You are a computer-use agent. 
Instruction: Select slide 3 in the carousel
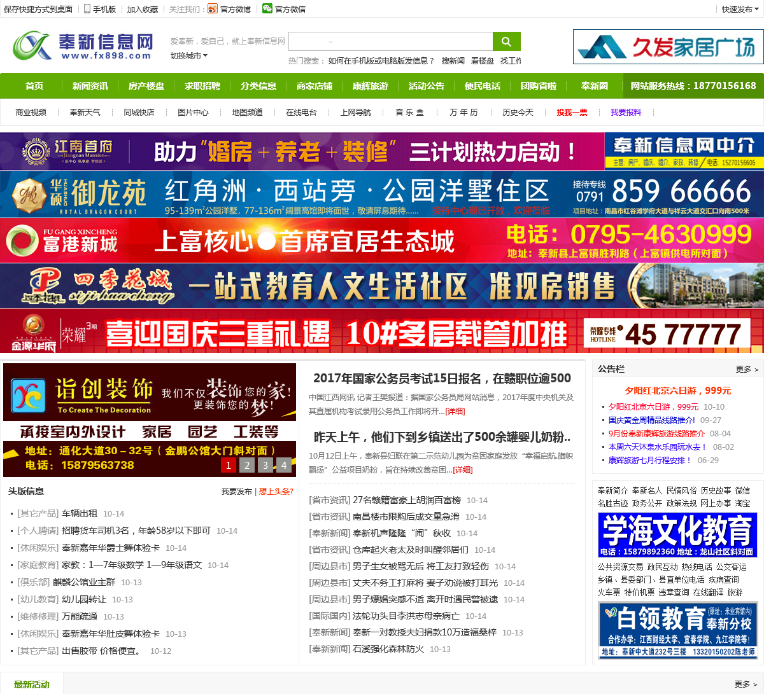click(x=265, y=465)
